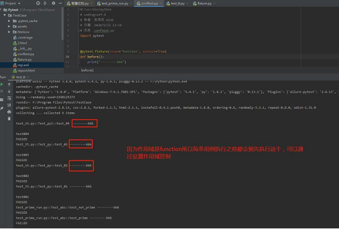Pin the Run tab with pin icon

pos(2,108)
